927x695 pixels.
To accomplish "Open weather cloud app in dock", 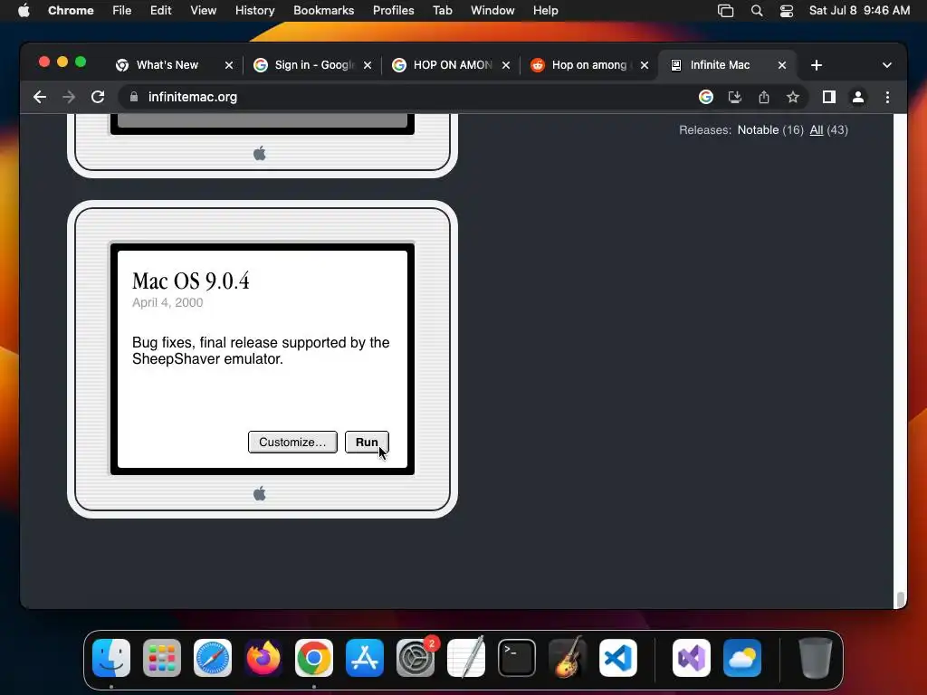I will click(742, 658).
